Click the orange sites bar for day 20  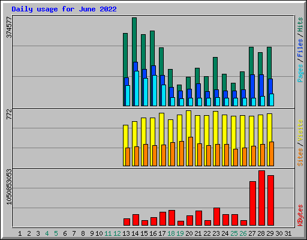191,151
